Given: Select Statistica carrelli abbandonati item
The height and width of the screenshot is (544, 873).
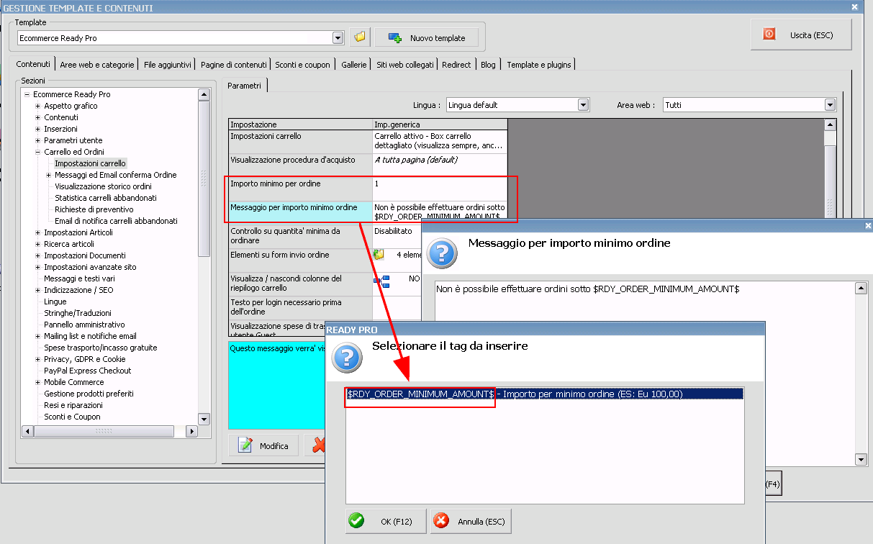Looking at the screenshot, I should click(106, 198).
